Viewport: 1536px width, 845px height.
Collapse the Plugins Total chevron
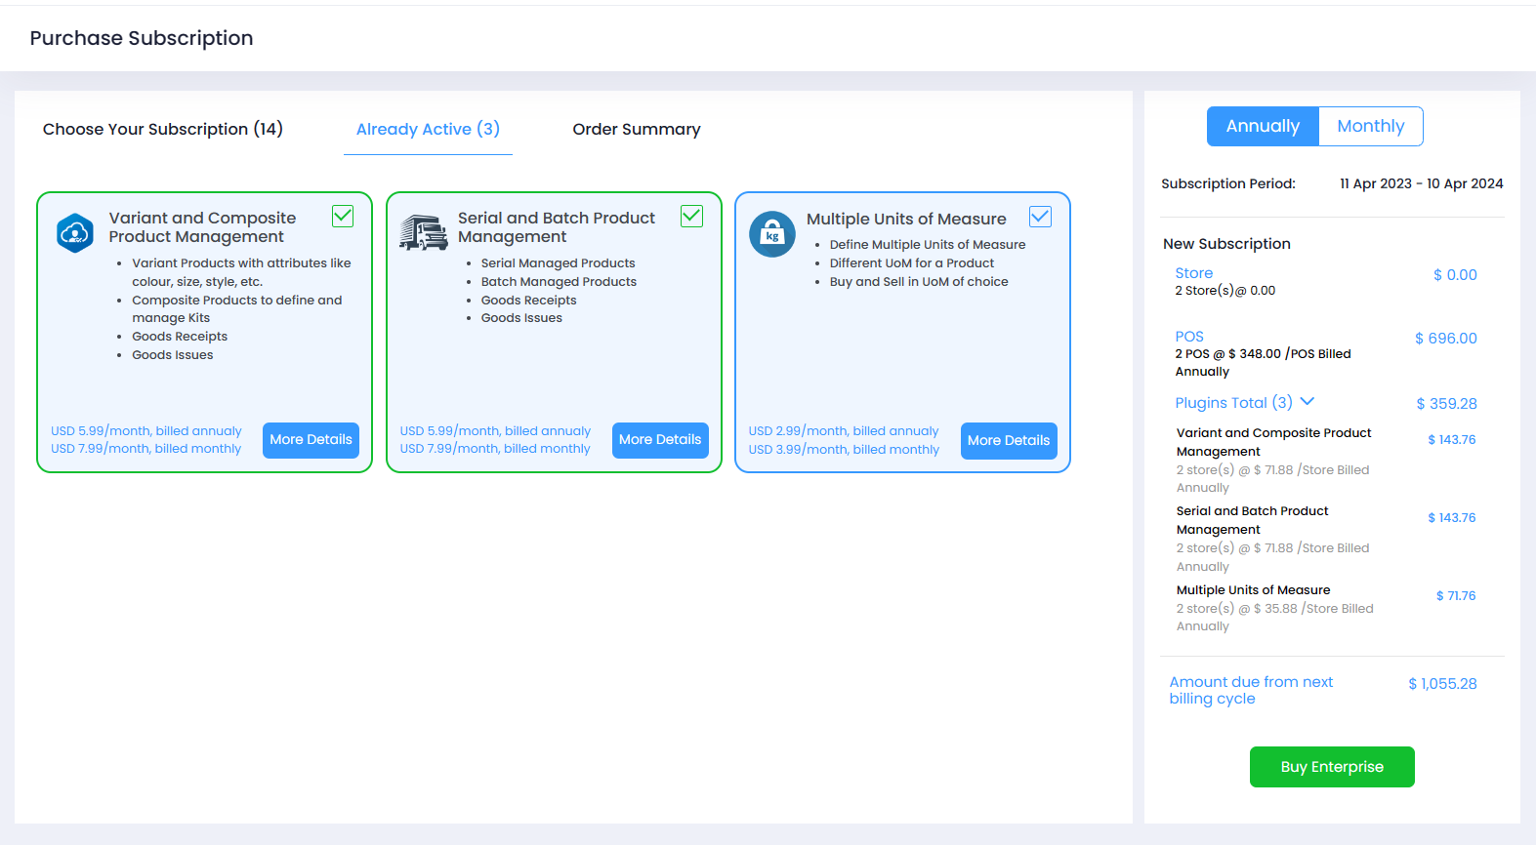tap(1308, 402)
